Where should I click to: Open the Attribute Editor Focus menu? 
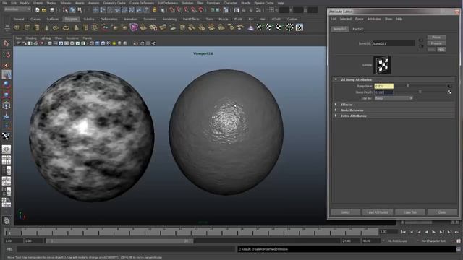pos(359,19)
